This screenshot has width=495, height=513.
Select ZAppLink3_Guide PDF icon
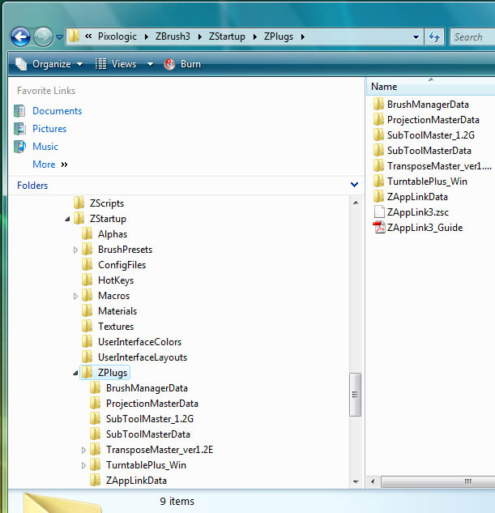[379, 227]
